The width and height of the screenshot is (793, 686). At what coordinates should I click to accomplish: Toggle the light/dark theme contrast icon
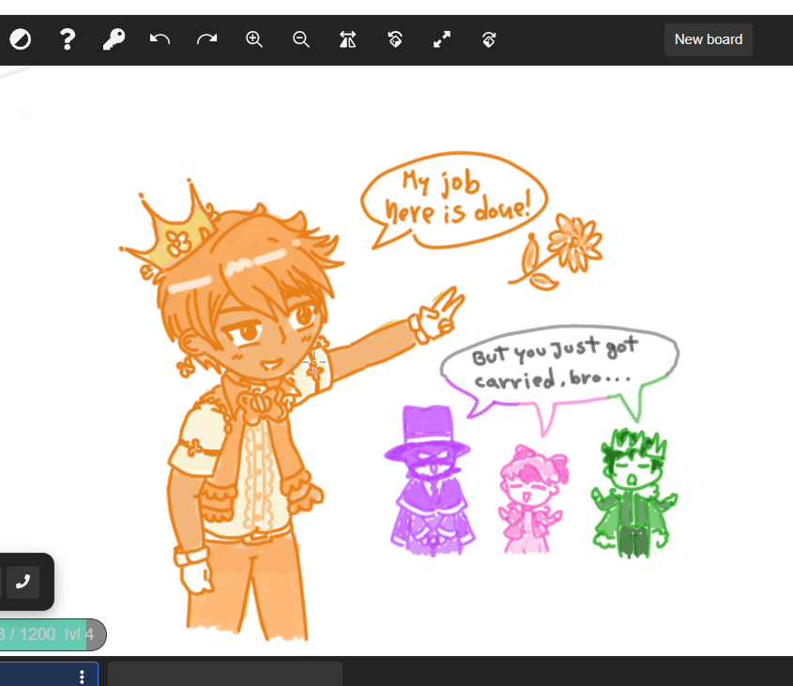point(20,39)
